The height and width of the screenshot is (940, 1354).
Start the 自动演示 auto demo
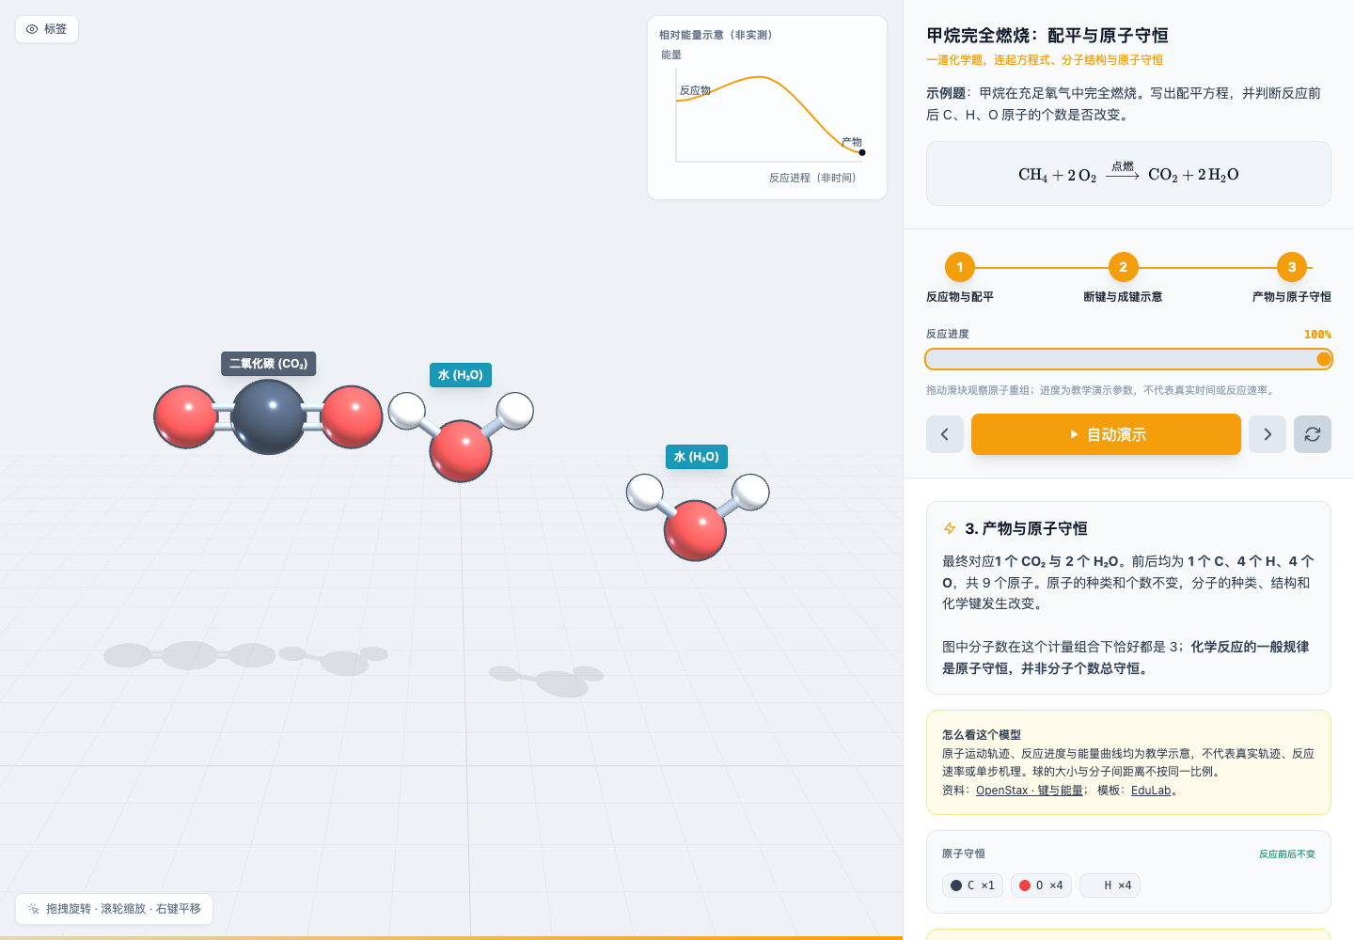1106,434
